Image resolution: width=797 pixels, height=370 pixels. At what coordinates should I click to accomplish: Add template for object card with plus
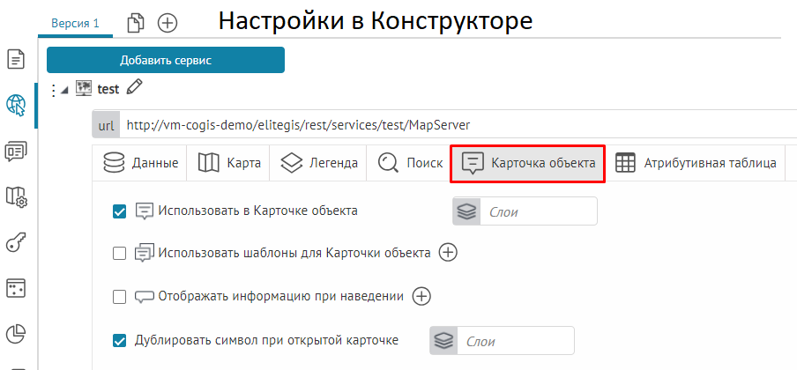[449, 253]
